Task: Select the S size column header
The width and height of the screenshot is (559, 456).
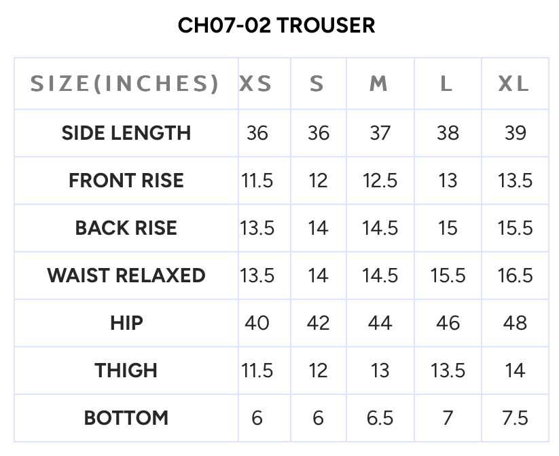Action: tap(317, 83)
